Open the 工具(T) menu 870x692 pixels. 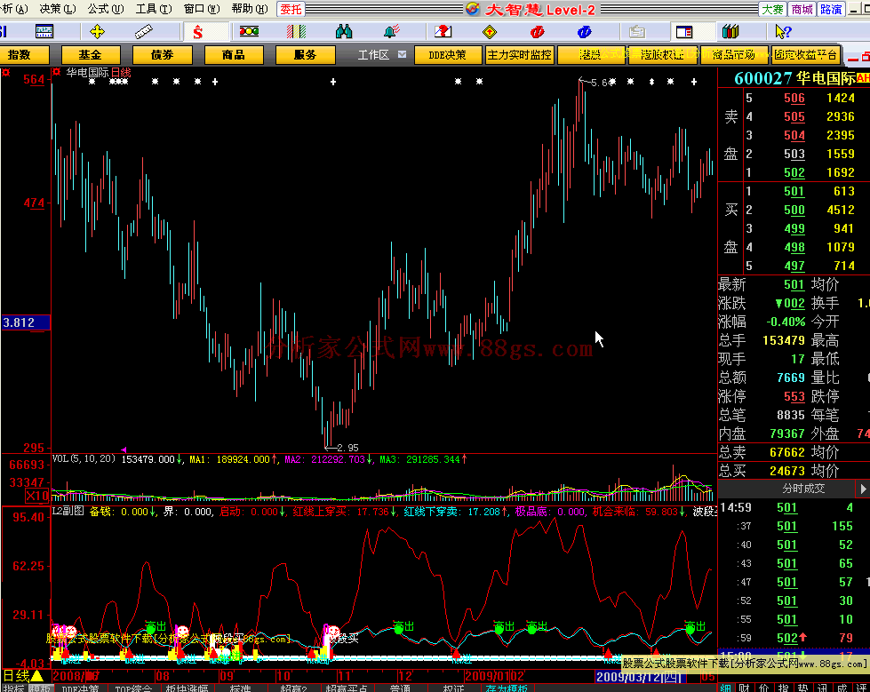coord(154,9)
